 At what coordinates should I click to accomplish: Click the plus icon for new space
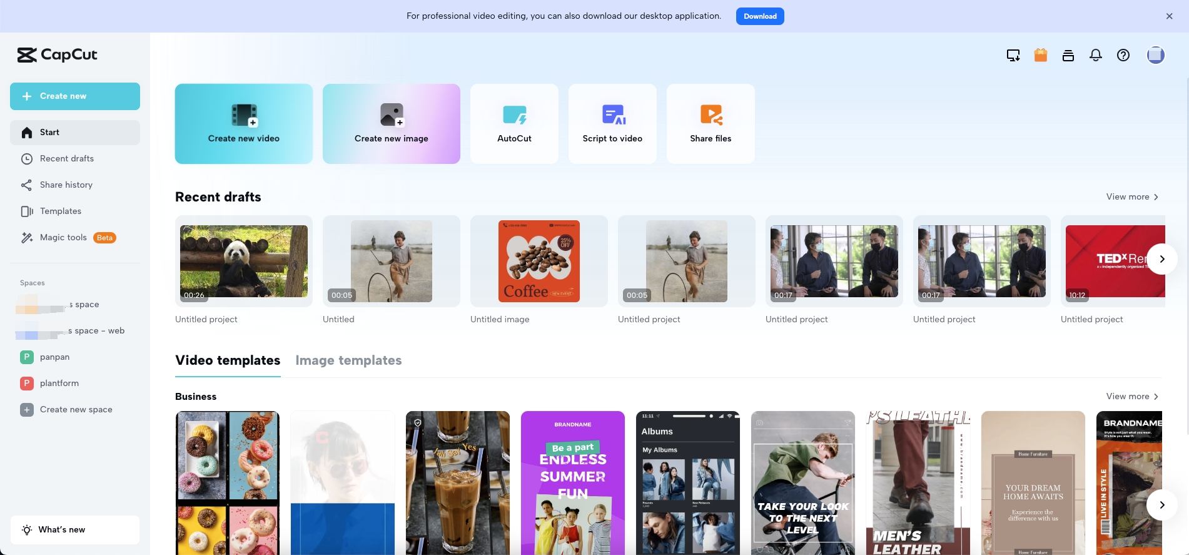click(26, 410)
